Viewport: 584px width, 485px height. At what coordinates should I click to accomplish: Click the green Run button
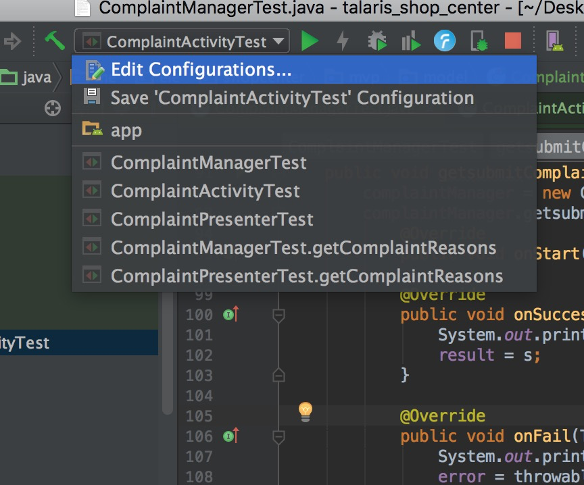point(310,41)
